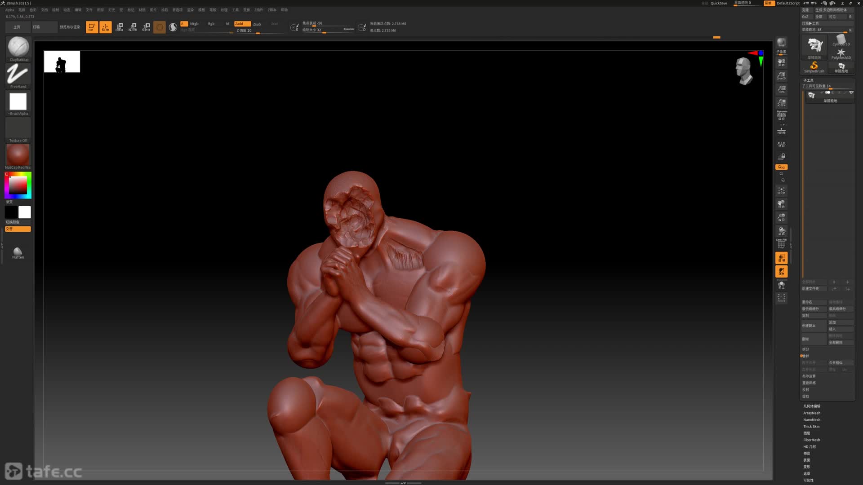Open the Alpha menu

point(9,10)
